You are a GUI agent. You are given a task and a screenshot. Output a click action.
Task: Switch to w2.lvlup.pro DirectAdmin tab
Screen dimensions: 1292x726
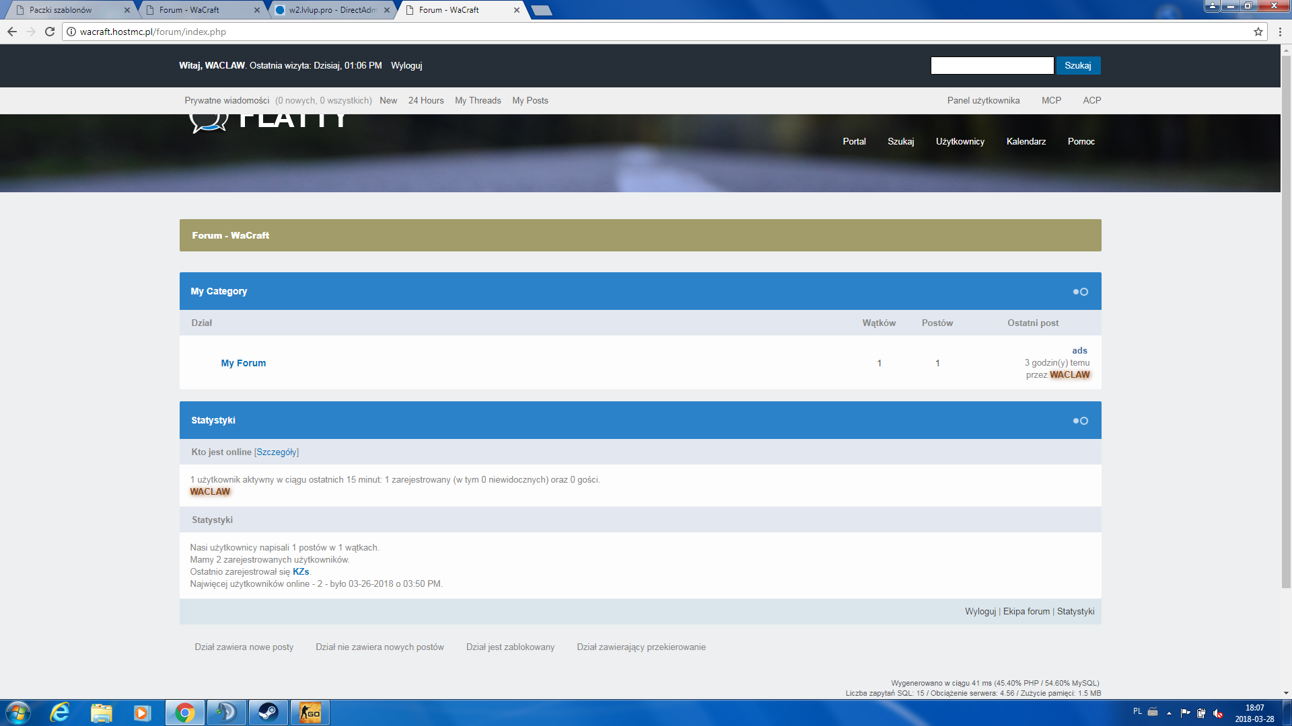[x=332, y=10]
